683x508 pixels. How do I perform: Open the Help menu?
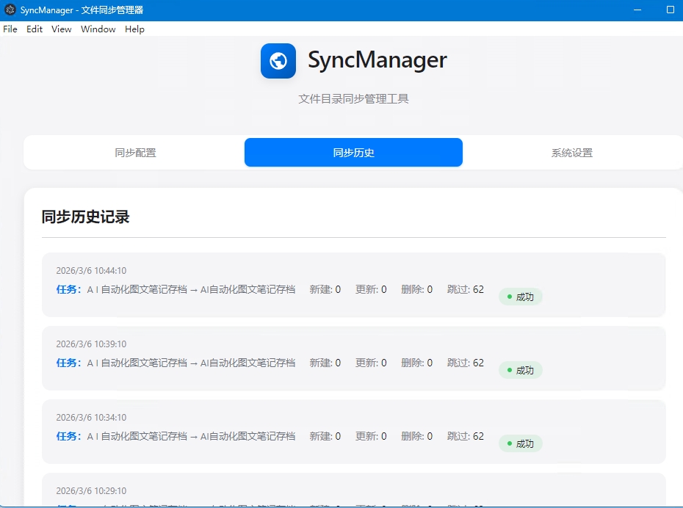click(x=134, y=29)
